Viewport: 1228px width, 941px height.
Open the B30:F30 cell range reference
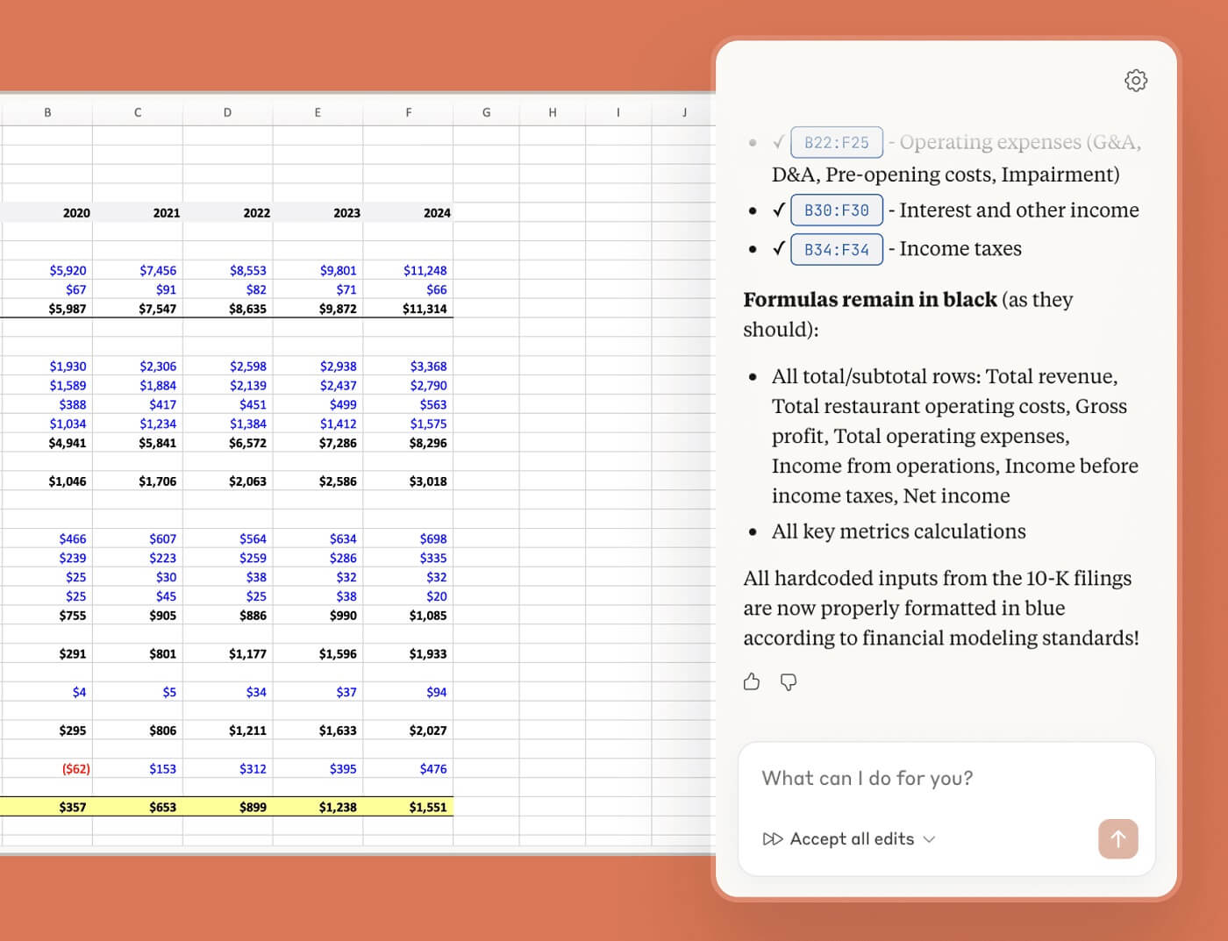pos(836,210)
